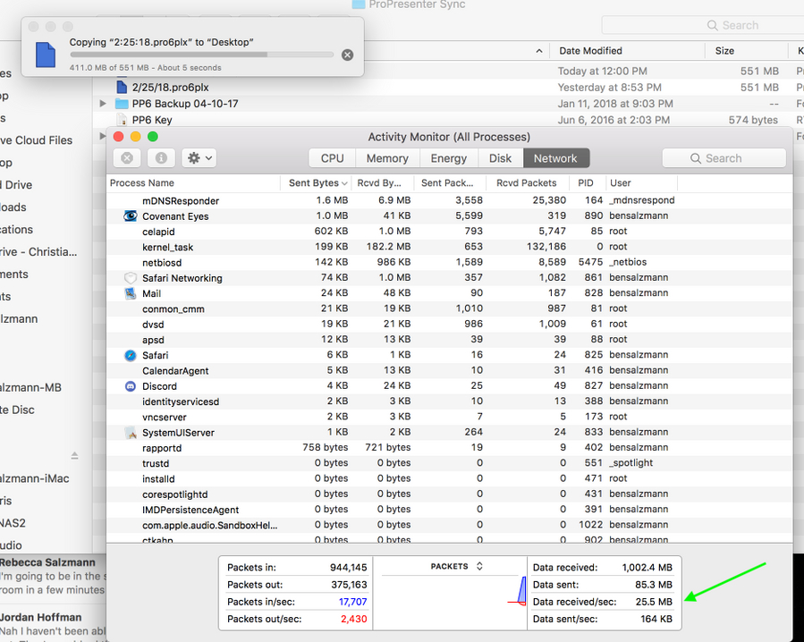Image resolution: width=804 pixels, height=642 pixels.
Task: Sort by PID column header
Action: [x=587, y=183]
